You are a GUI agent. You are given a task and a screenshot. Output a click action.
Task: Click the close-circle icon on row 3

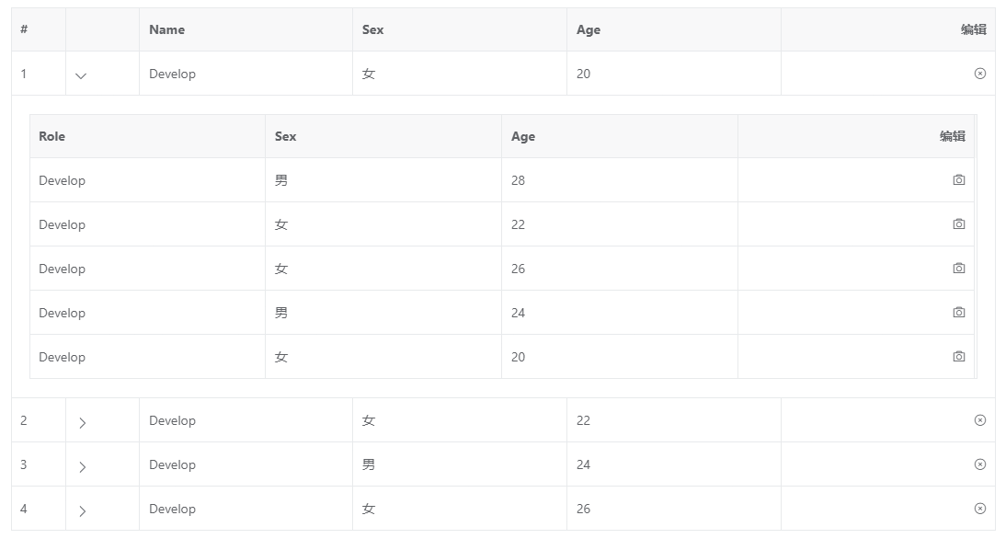point(980,464)
